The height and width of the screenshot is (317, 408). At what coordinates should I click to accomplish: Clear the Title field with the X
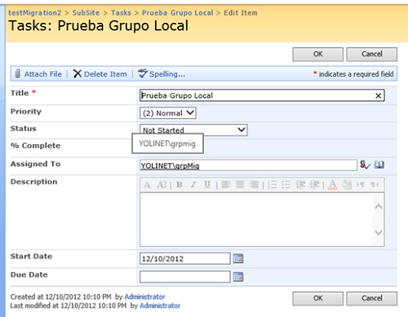pos(378,95)
